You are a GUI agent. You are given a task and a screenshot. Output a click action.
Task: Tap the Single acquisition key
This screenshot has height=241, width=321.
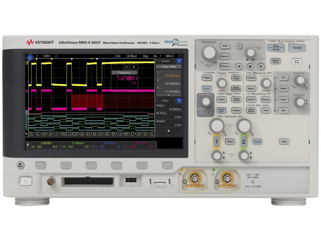tap(297, 48)
